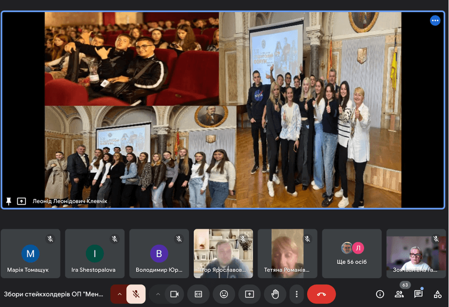449x307 pixels.
Task: Select the Ira Shestopalova participant tile
Action: (95, 253)
